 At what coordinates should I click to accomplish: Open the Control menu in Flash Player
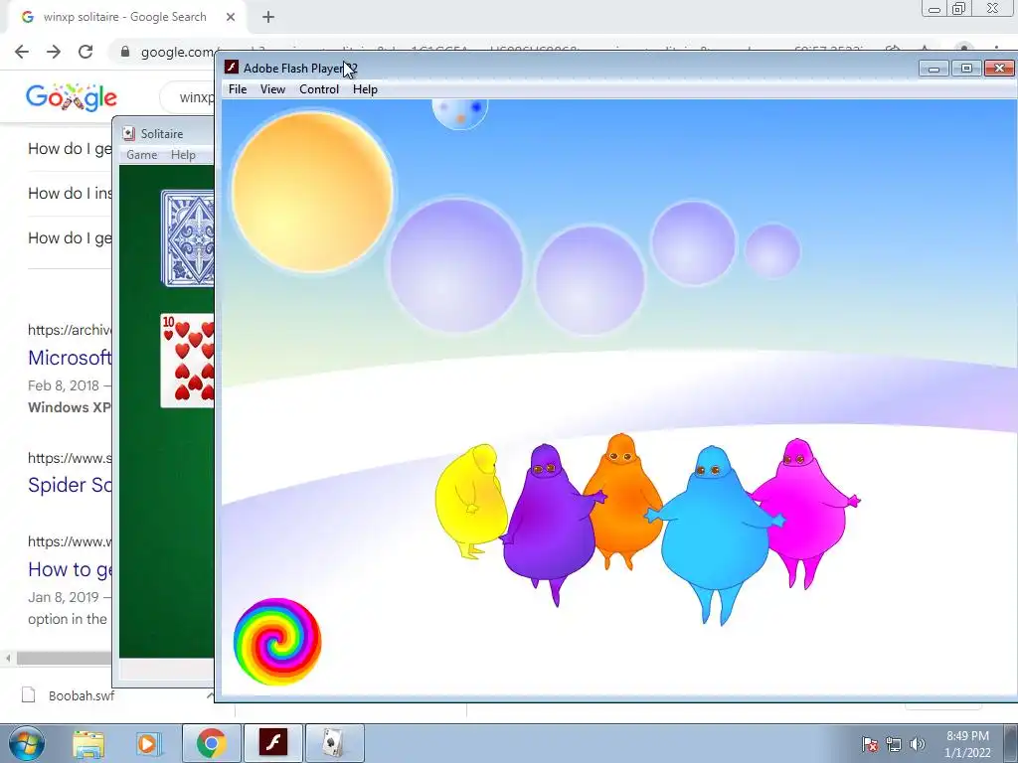click(x=319, y=89)
